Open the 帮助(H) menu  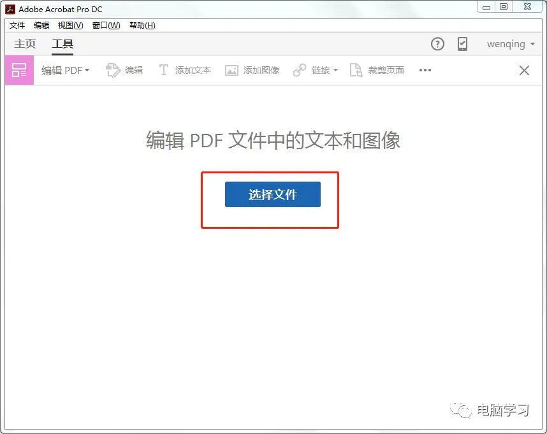(x=142, y=25)
